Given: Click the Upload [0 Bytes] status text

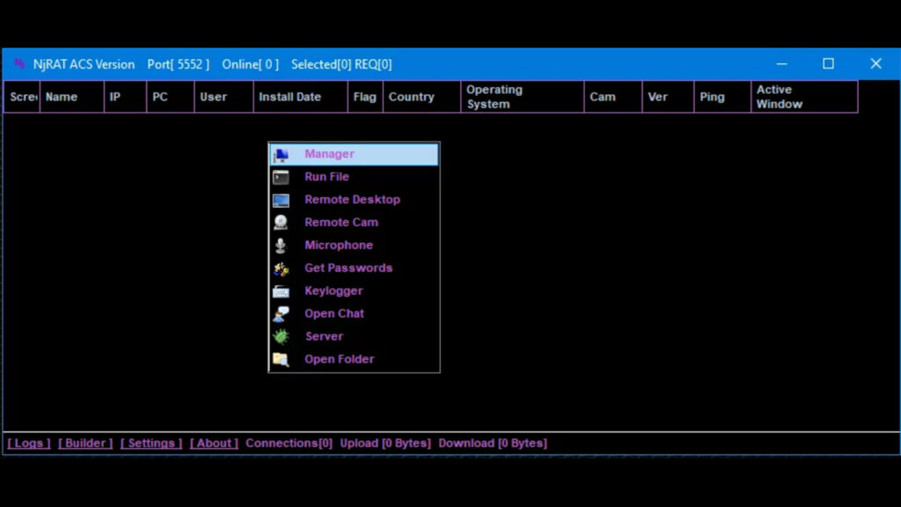Looking at the screenshot, I should [385, 444].
